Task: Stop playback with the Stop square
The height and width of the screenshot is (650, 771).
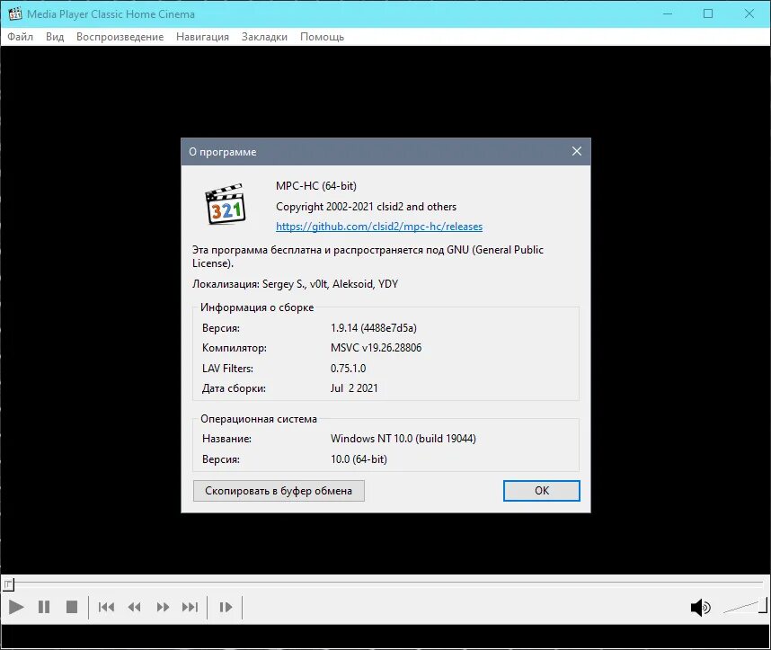Action: point(72,607)
